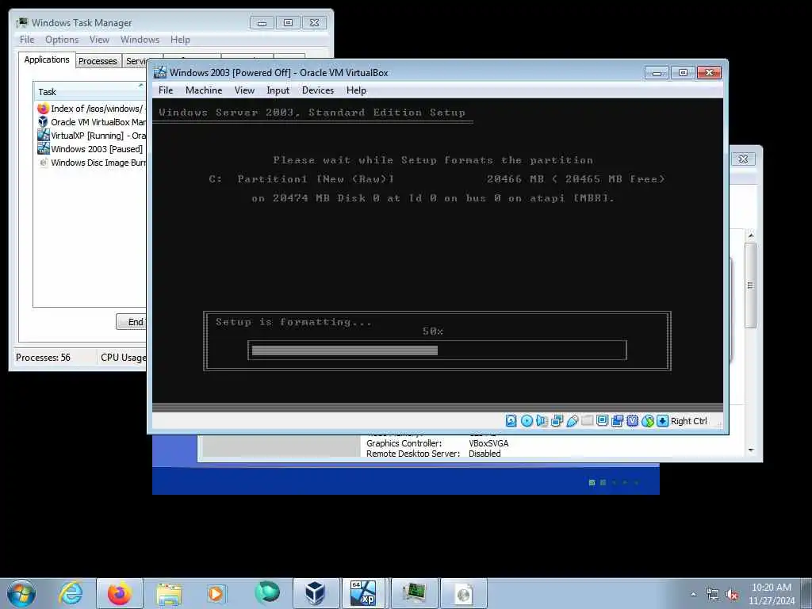Open Task Manager's Help menu
This screenshot has width=812, height=609.
click(180, 40)
